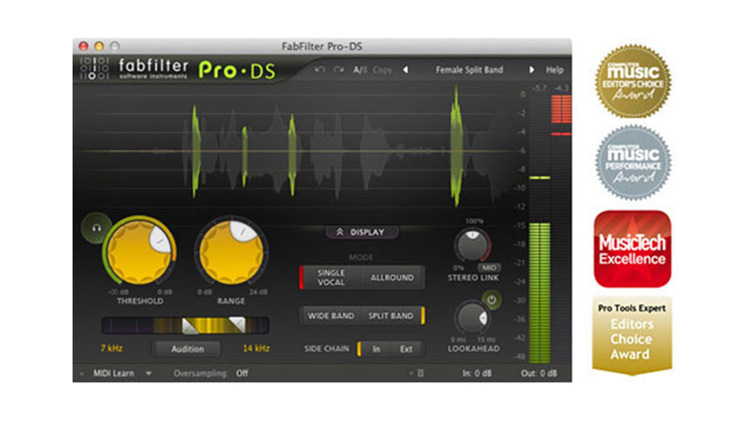
Task: Click the output level meter
Action: pyautogui.click(x=539, y=227)
